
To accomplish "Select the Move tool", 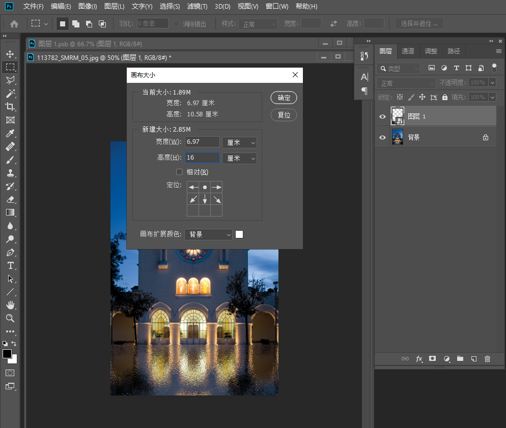I will point(10,54).
